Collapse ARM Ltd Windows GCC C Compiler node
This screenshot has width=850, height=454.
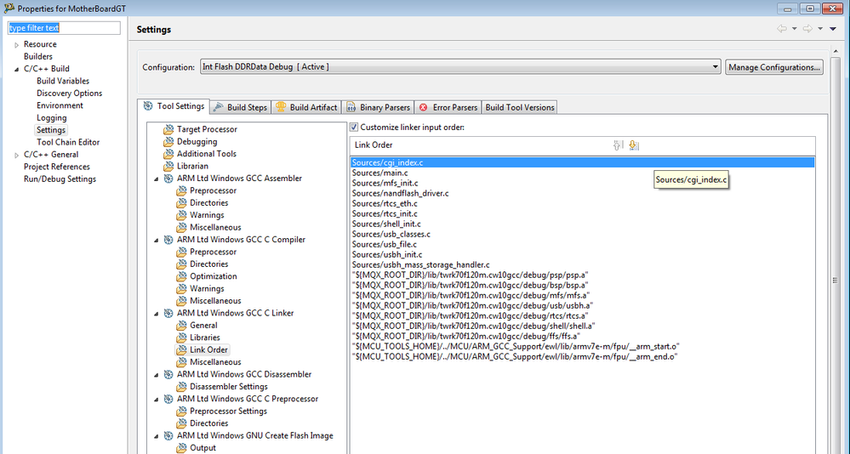coord(156,240)
